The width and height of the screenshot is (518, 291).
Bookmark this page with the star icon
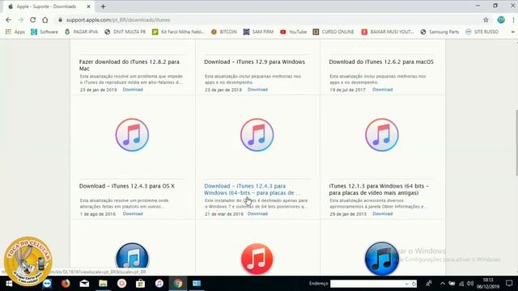(x=486, y=19)
